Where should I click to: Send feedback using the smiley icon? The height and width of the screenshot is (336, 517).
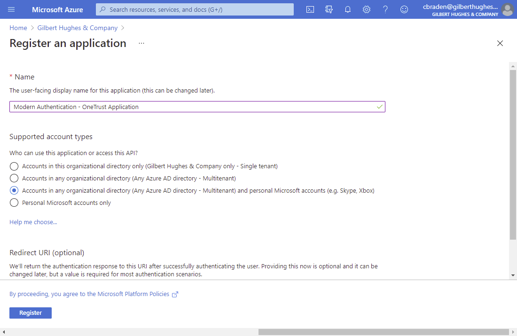pos(404,9)
